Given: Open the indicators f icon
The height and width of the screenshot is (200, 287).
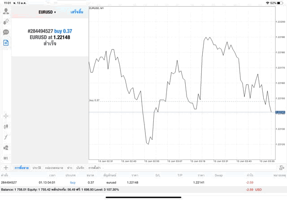Looking at the screenshot, I should (6, 137).
